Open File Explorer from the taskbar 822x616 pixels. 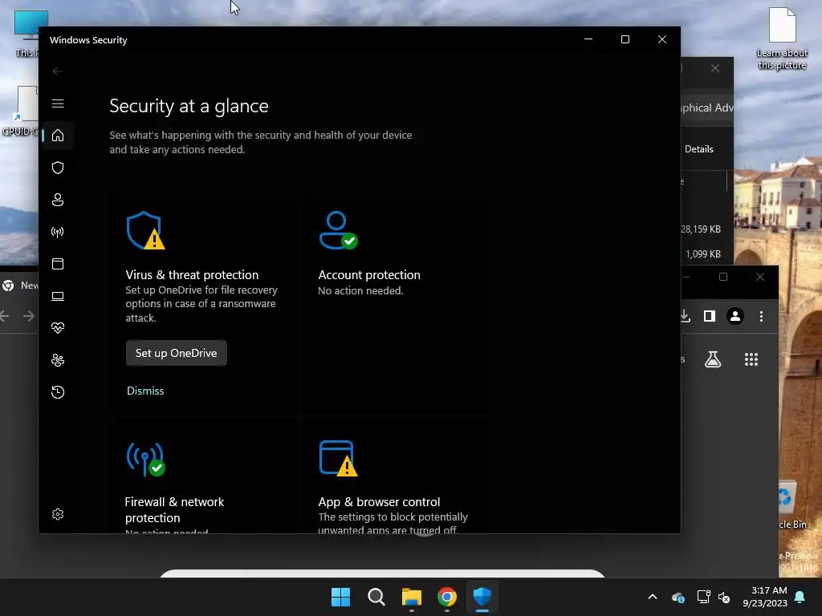click(412, 597)
